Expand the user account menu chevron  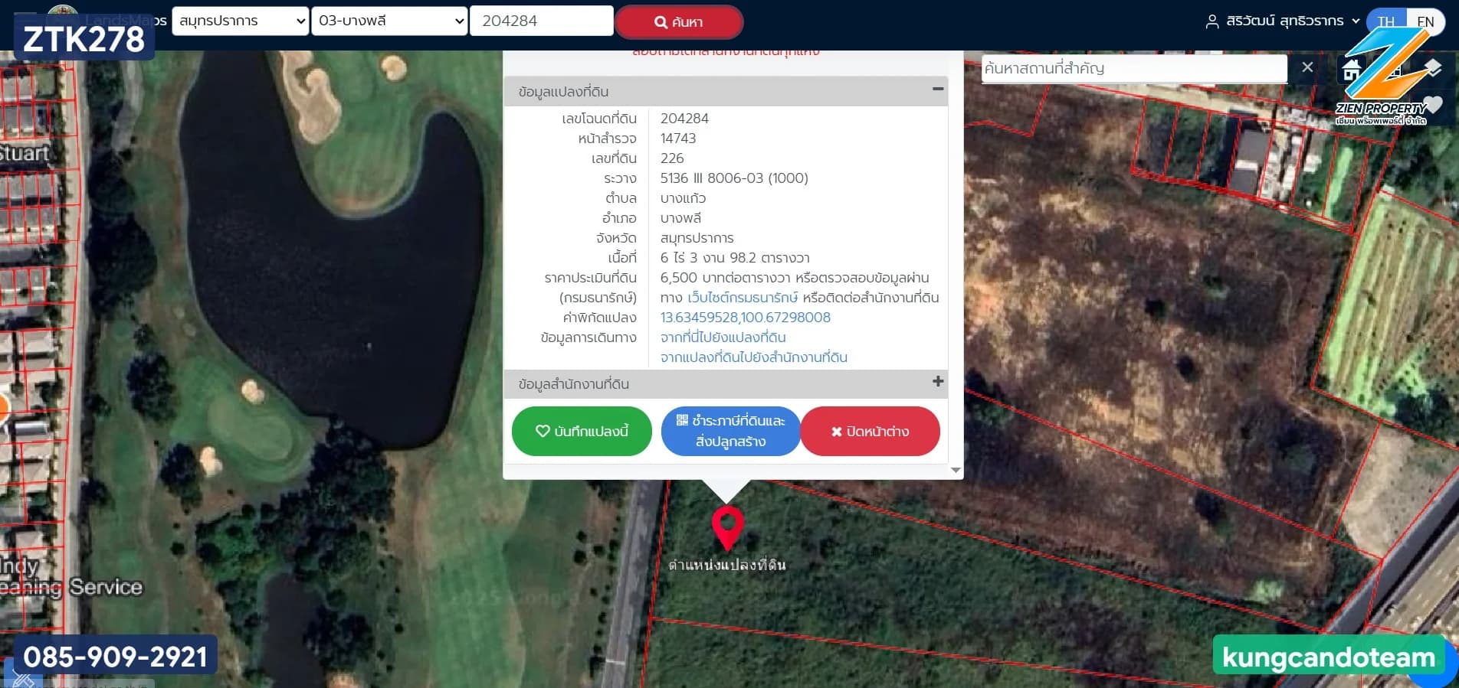coord(1356,21)
